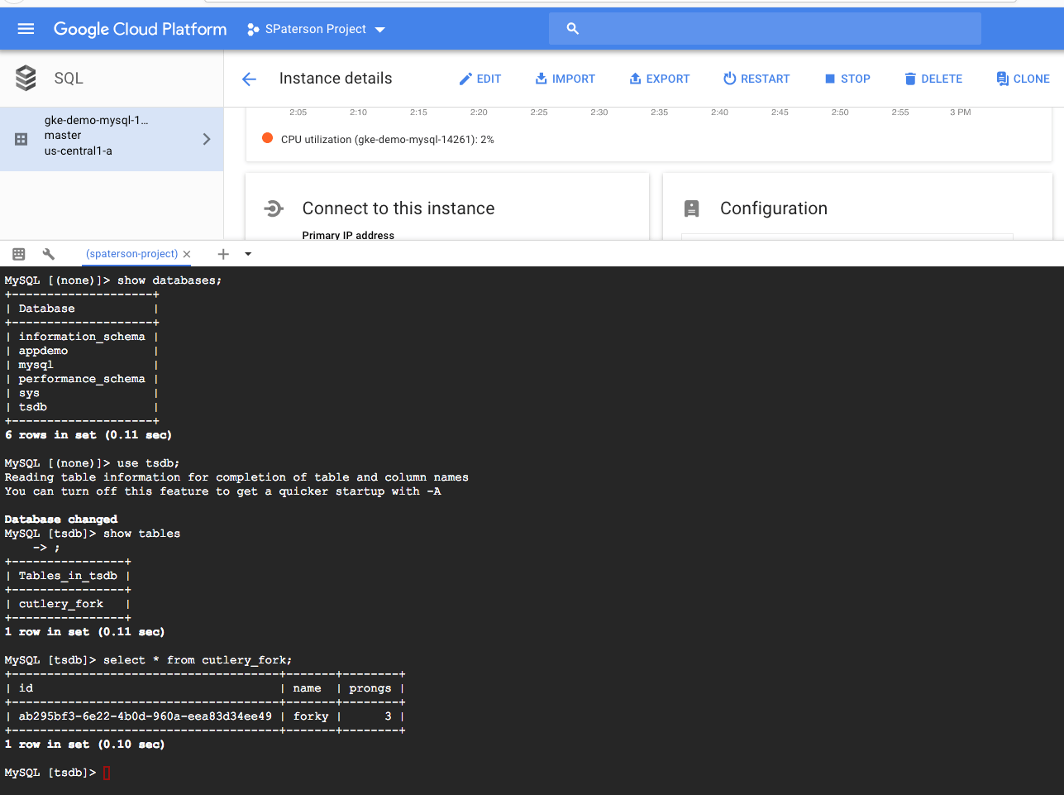Viewport: 1064px width, 795px height.
Task: Click the DELETE instance control
Action: coord(933,79)
